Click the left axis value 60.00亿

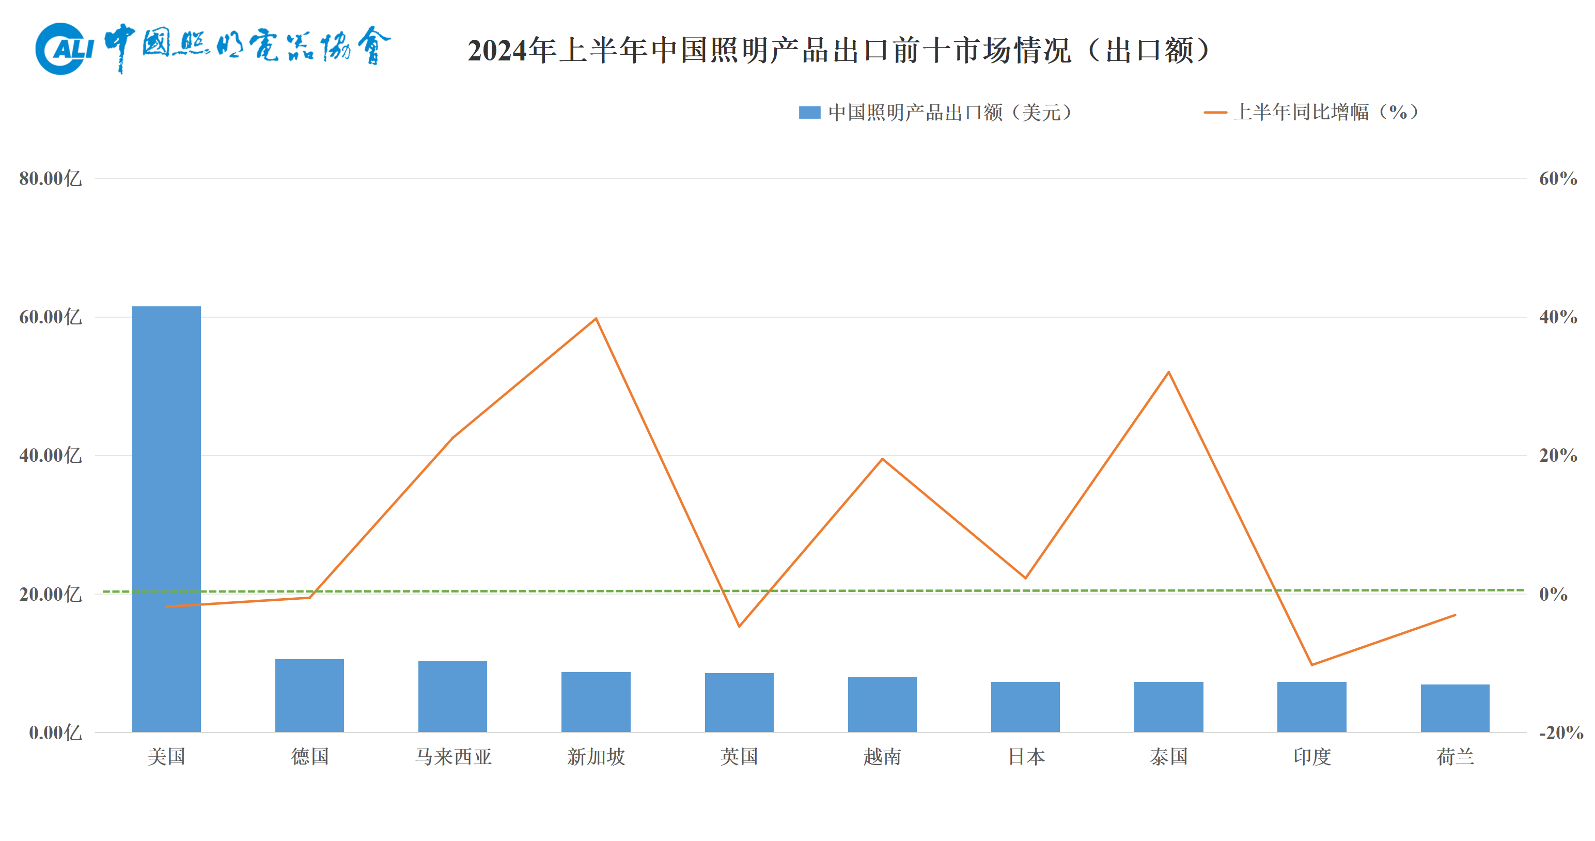click(50, 317)
